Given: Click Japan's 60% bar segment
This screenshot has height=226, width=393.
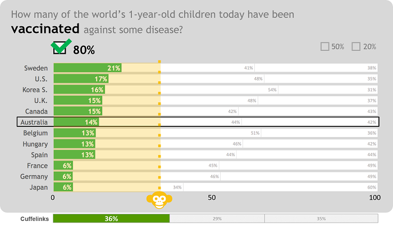Looking at the screenshot, I should pyautogui.click(x=280, y=187).
